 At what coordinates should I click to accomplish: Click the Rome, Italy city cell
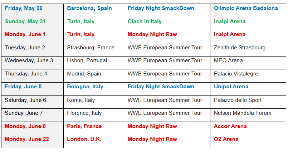click(81, 100)
